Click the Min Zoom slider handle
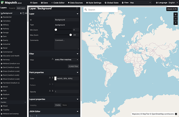 click(56, 30)
